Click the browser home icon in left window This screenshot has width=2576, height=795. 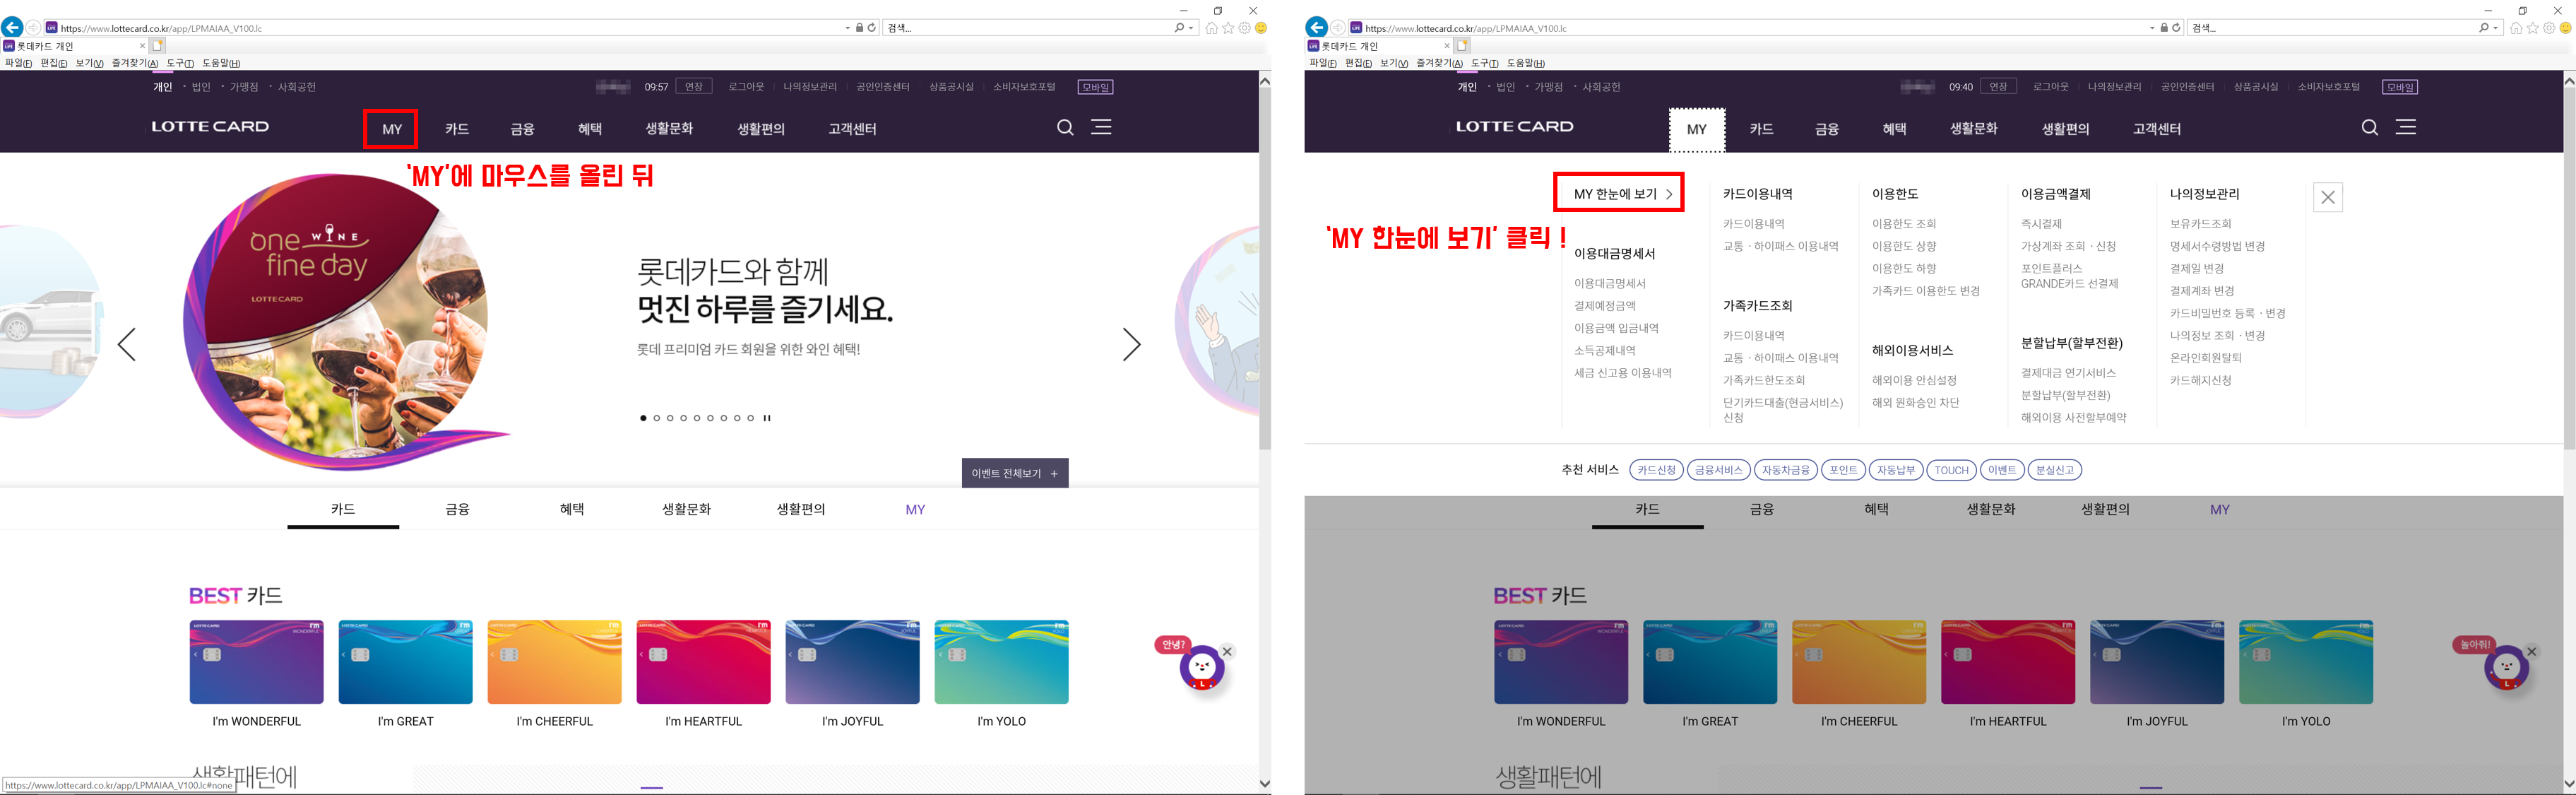pos(1211,28)
